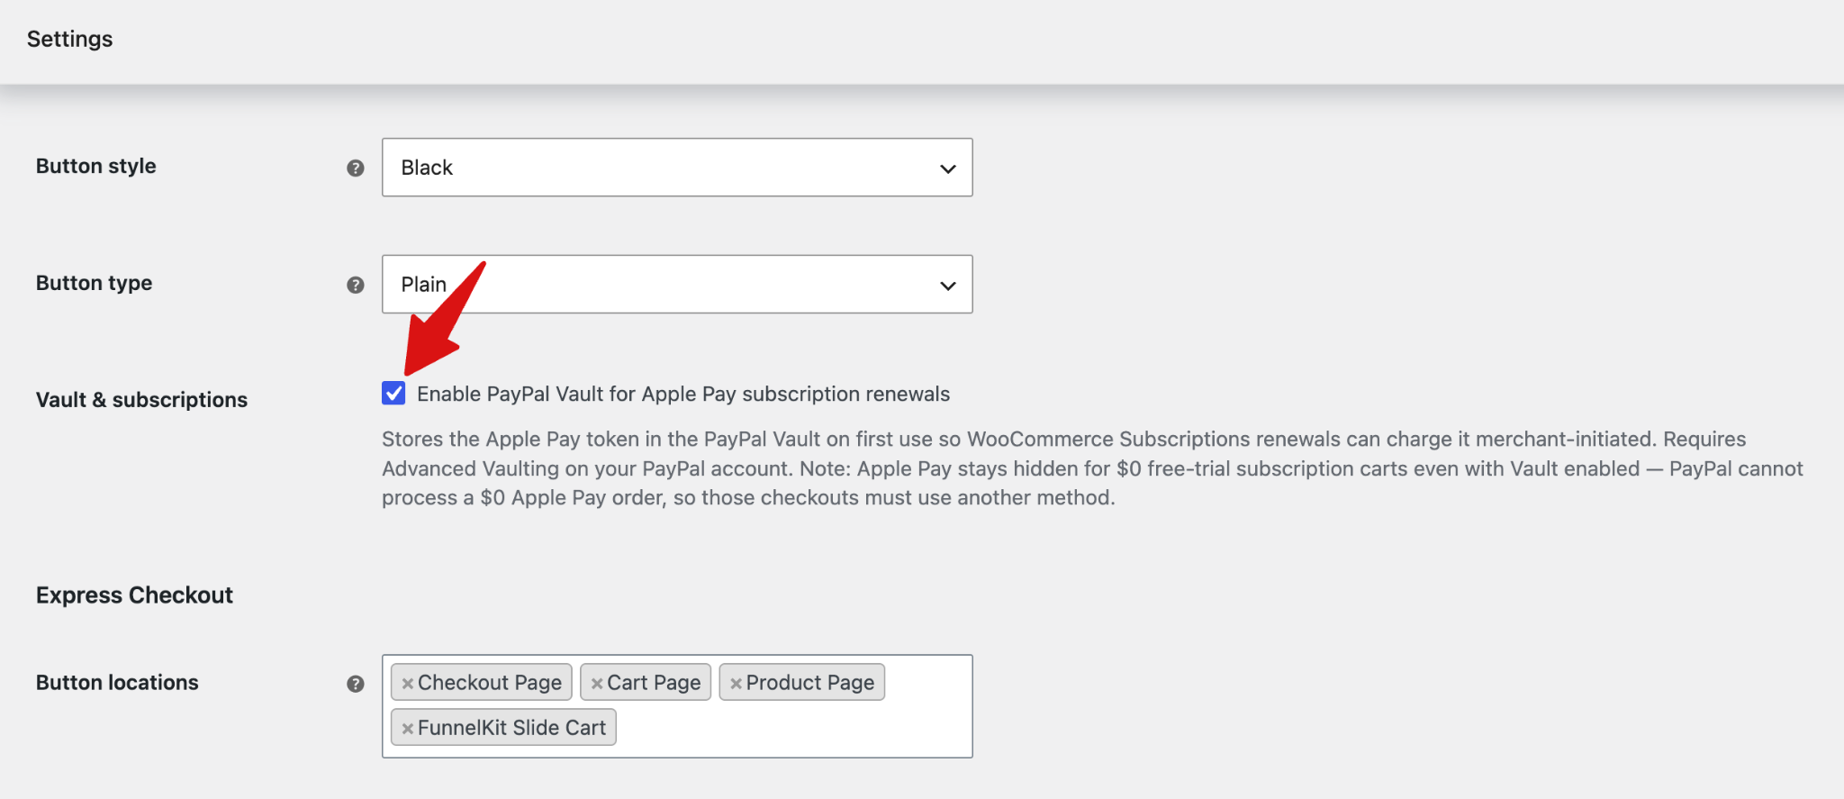Open the Button style dropdown showing Black
1844x799 pixels.
[x=677, y=168]
